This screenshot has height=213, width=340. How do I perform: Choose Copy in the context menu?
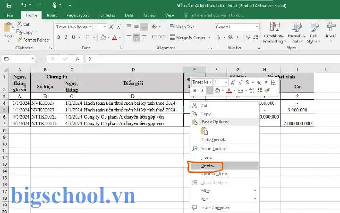pos(225,114)
